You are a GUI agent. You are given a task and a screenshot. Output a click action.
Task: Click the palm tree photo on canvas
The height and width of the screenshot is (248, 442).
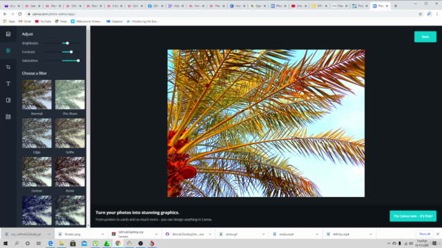coord(266,123)
